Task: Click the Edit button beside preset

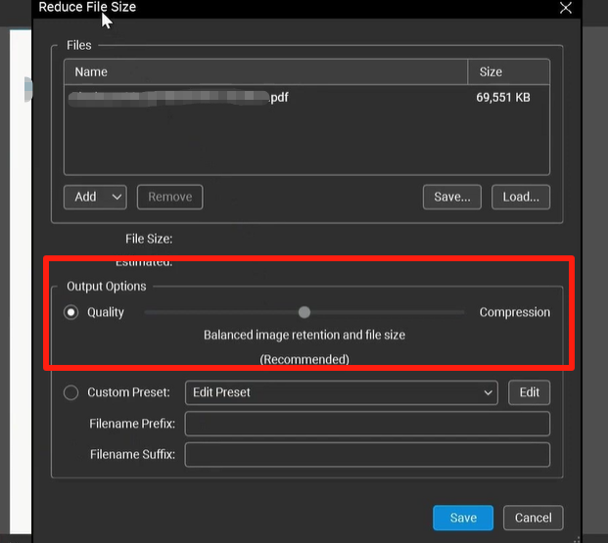Action: (529, 392)
